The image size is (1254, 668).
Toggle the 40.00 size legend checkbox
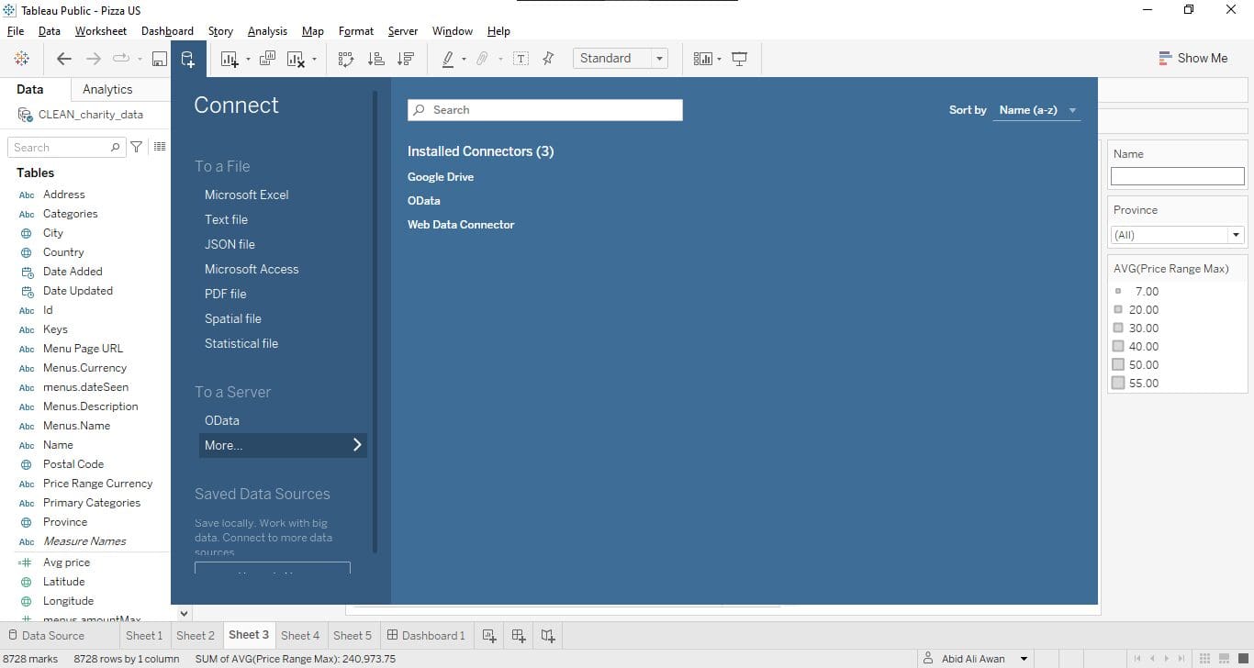tap(1118, 346)
